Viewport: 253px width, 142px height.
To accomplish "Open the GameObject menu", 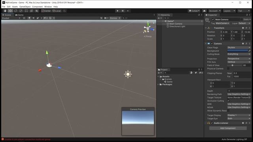I will (x=25, y=7).
